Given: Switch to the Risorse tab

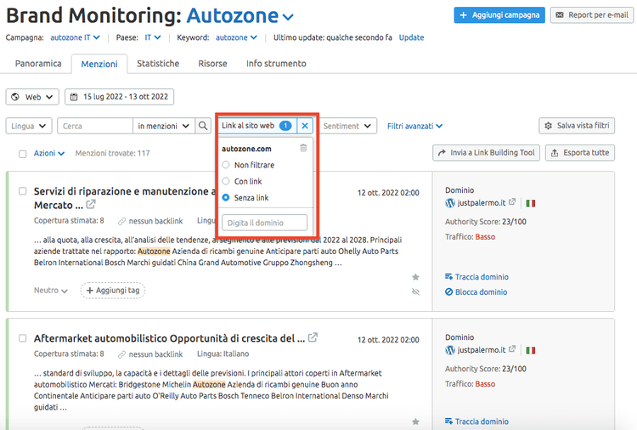Looking at the screenshot, I should [x=212, y=64].
